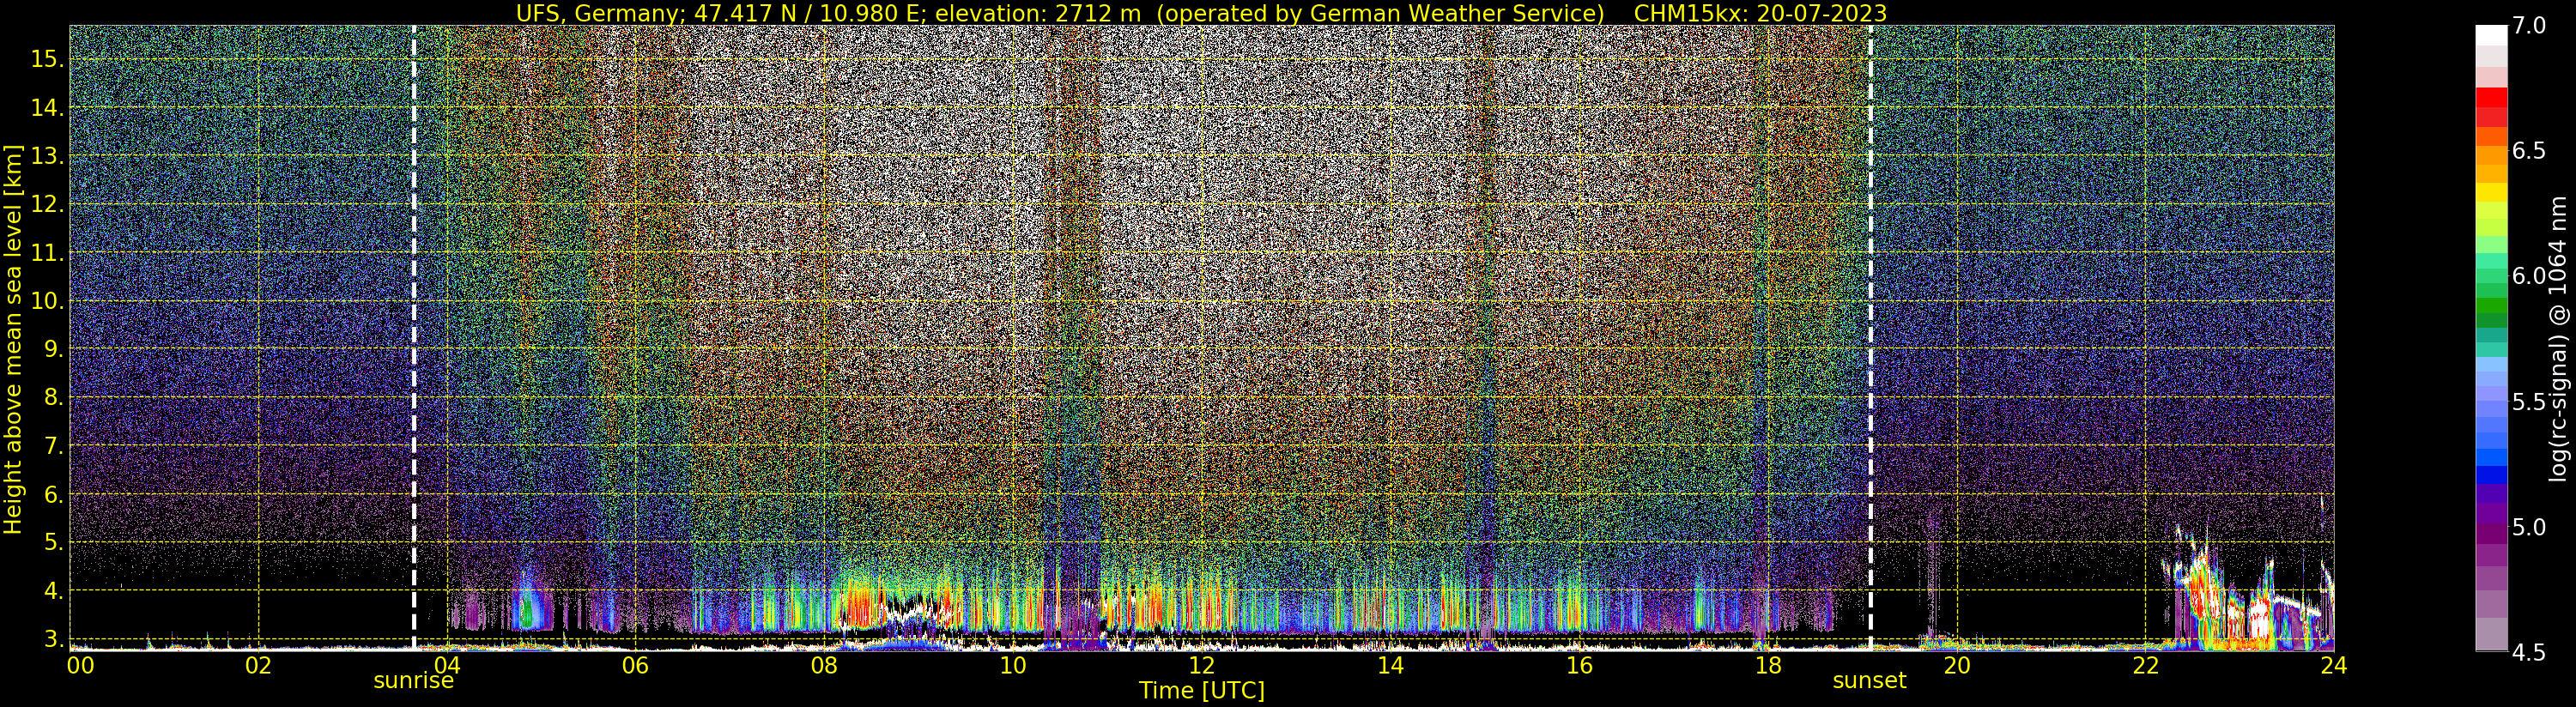
Task: Click the height axis tick '5.'
Action: (53, 542)
